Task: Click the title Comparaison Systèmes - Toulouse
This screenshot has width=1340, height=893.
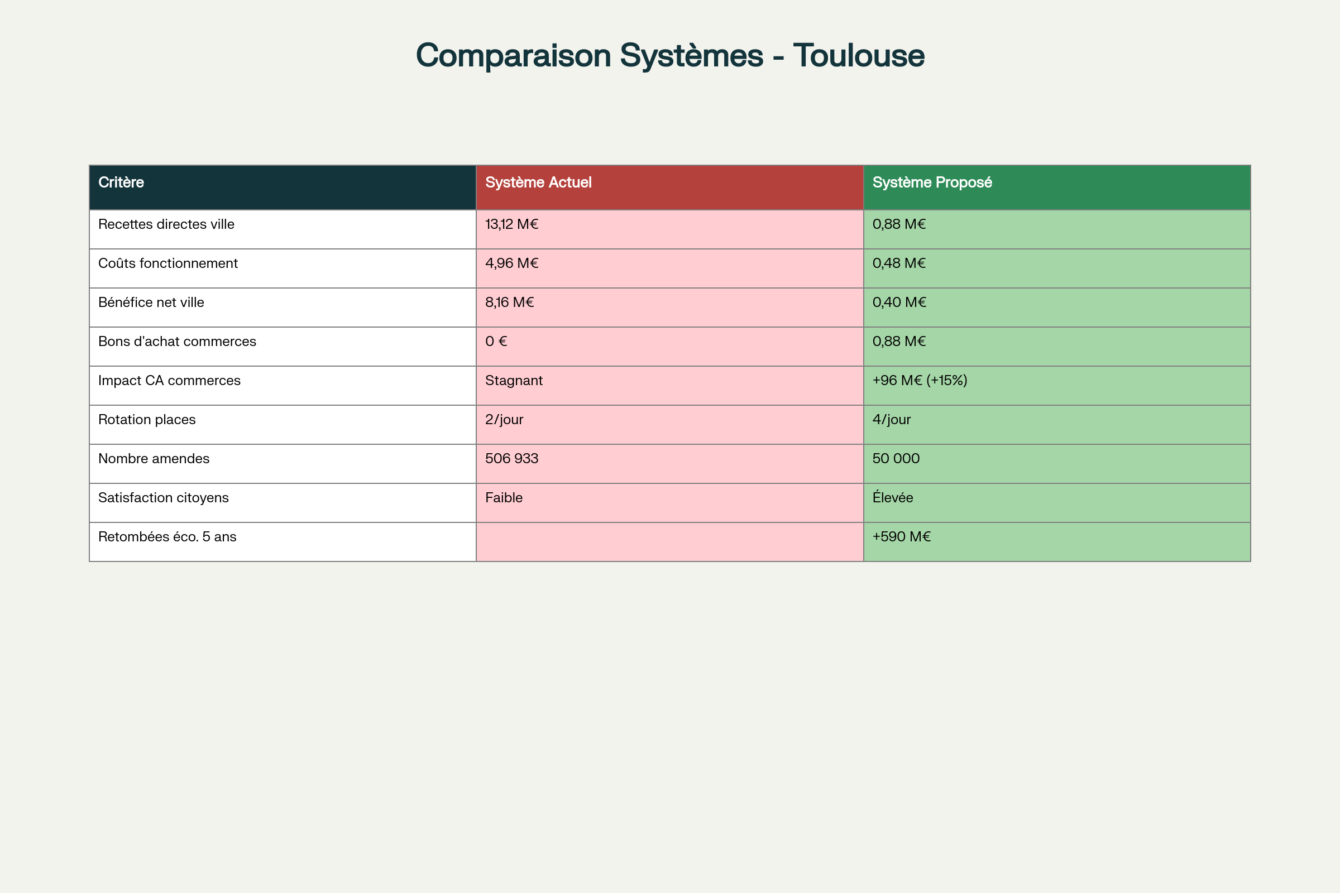Action: [x=670, y=56]
